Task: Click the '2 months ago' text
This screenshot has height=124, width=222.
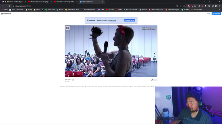Action: [x=69, y=80]
